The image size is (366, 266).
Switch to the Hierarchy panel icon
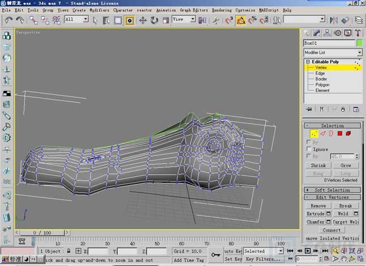(x=327, y=33)
